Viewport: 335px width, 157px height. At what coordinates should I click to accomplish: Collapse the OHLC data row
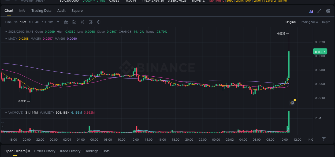pos(5,31)
